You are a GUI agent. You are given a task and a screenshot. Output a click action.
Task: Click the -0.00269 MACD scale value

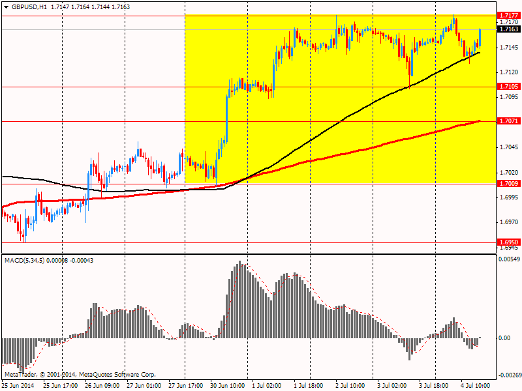coord(510,375)
